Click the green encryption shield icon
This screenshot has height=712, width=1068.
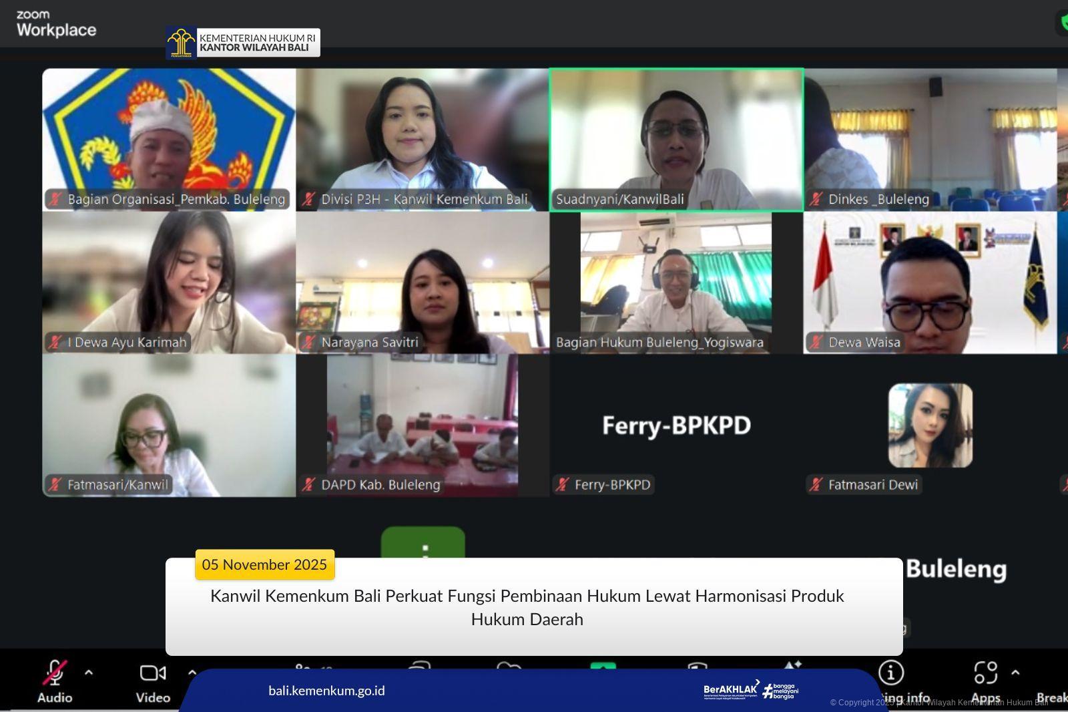1063,23
